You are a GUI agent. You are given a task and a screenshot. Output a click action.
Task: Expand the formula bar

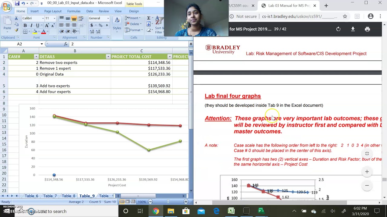[191, 44]
